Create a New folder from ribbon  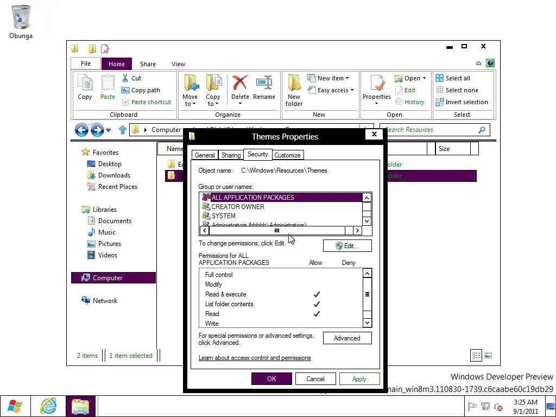tap(294, 91)
